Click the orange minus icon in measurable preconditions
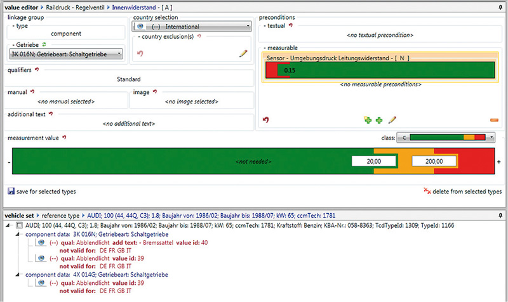The image size is (508, 302). [x=494, y=120]
